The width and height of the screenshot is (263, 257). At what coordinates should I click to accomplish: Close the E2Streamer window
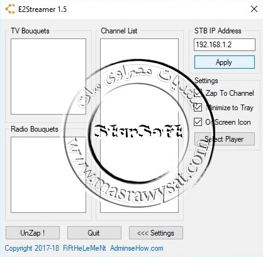[254, 9]
